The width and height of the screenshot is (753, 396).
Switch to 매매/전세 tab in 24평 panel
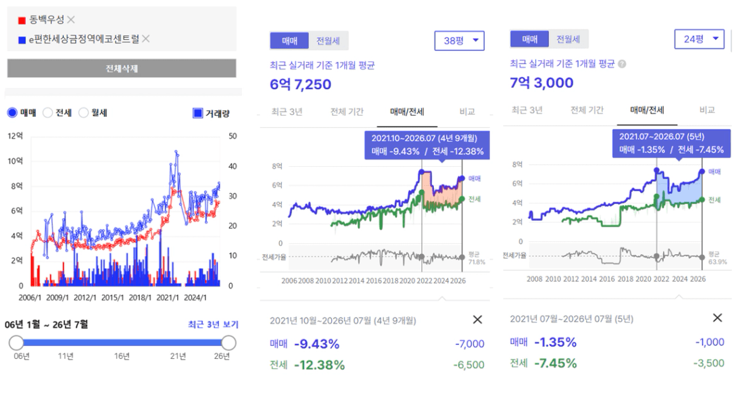[x=647, y=110]
